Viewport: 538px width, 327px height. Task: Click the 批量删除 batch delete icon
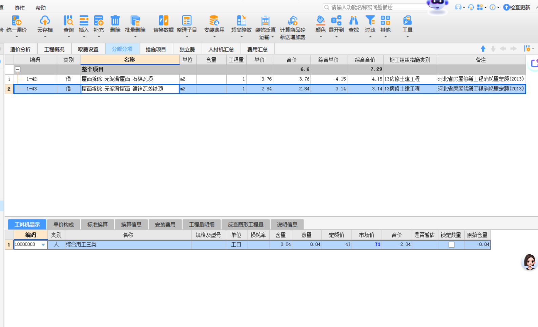point(135,21)
